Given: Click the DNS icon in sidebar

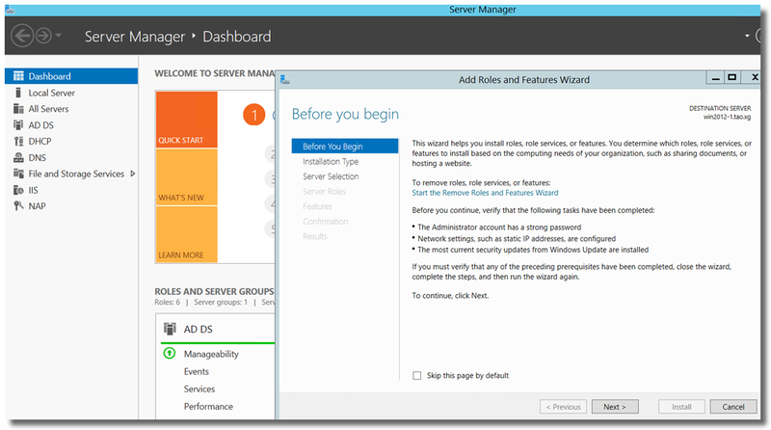Looking at the screenshot, I should (18, 157).
